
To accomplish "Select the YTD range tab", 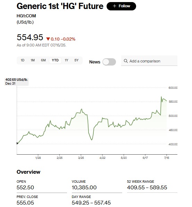I will pyautogui.click(x=55, y=60).
